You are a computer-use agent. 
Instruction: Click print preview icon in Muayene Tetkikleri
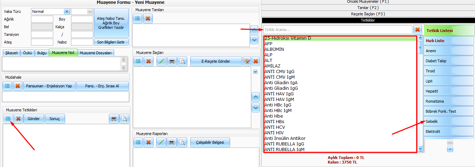coord(124,119)
